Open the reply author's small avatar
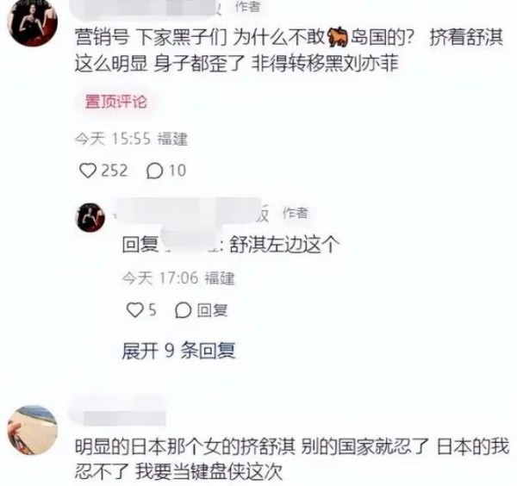 tap(90, 218)
